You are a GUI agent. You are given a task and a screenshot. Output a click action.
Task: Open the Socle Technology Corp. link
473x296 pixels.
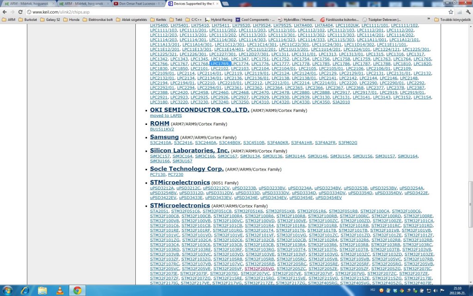click(187, 169)
